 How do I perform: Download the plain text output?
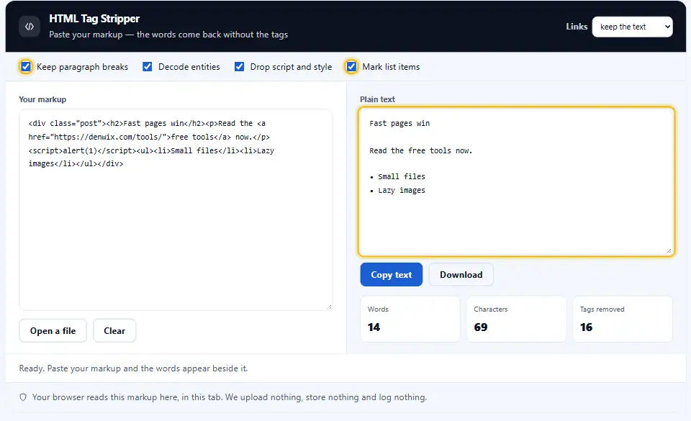pyautogui.click(x=461, y=275)
